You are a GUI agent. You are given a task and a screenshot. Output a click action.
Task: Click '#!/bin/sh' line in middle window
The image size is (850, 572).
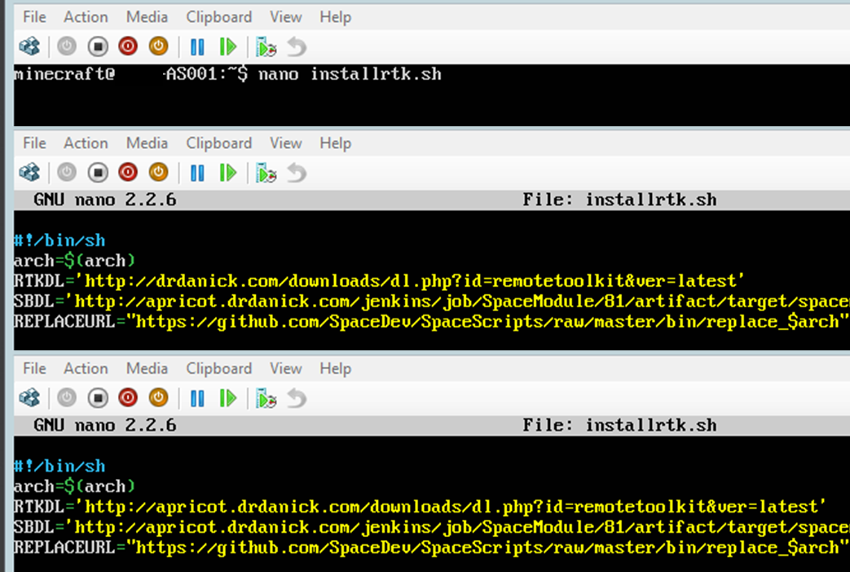[59, 240]
